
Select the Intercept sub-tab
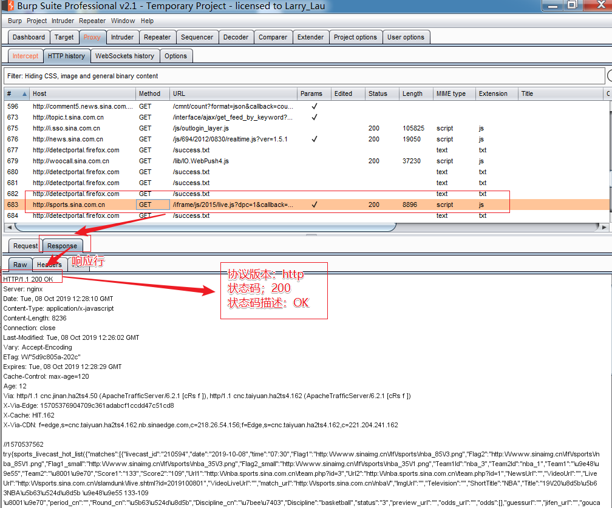click(x=25, y=56)
